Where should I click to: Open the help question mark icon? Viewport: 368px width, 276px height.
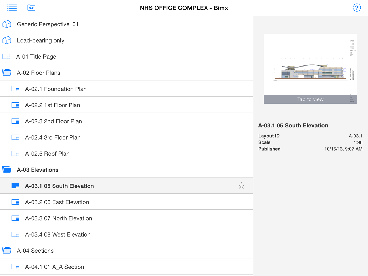[357, 8]
